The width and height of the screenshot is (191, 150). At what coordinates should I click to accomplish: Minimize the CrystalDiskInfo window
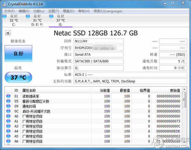click(165, 3)
